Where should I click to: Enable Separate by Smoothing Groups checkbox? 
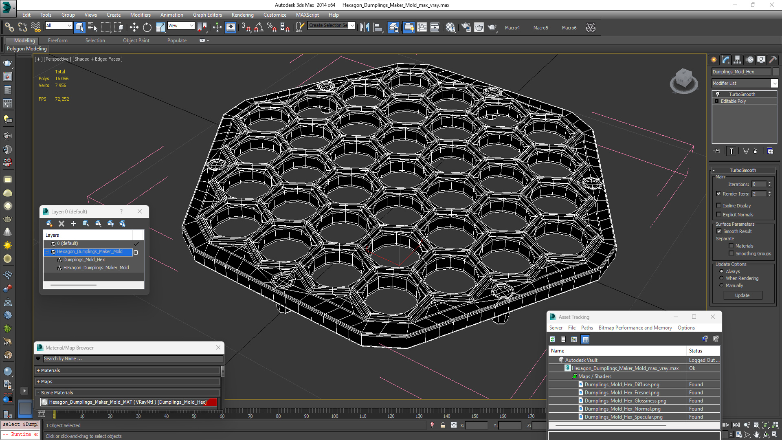(x=731, y=253)
